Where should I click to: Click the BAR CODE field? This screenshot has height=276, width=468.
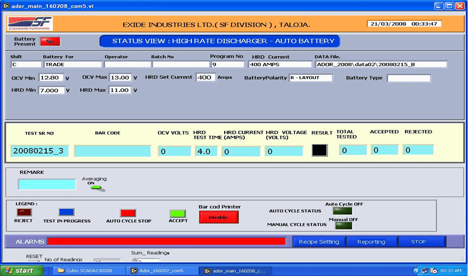click(113, 151)
